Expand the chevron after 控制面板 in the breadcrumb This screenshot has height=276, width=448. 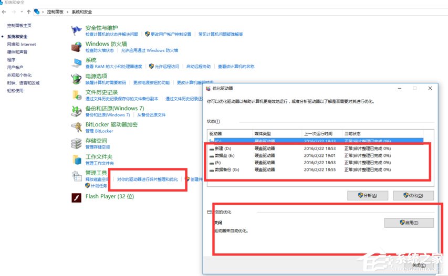point(67,10)
